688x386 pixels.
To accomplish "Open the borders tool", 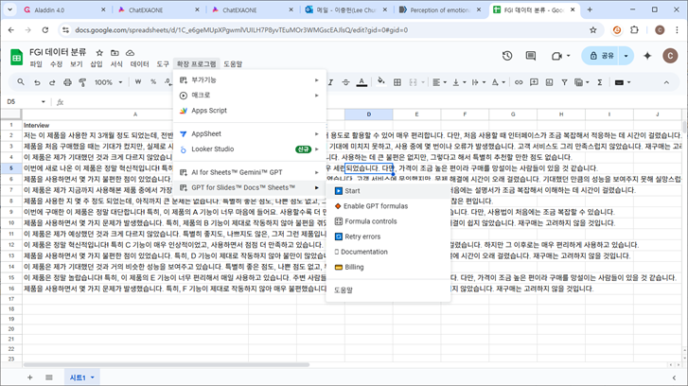I will 397,82.
